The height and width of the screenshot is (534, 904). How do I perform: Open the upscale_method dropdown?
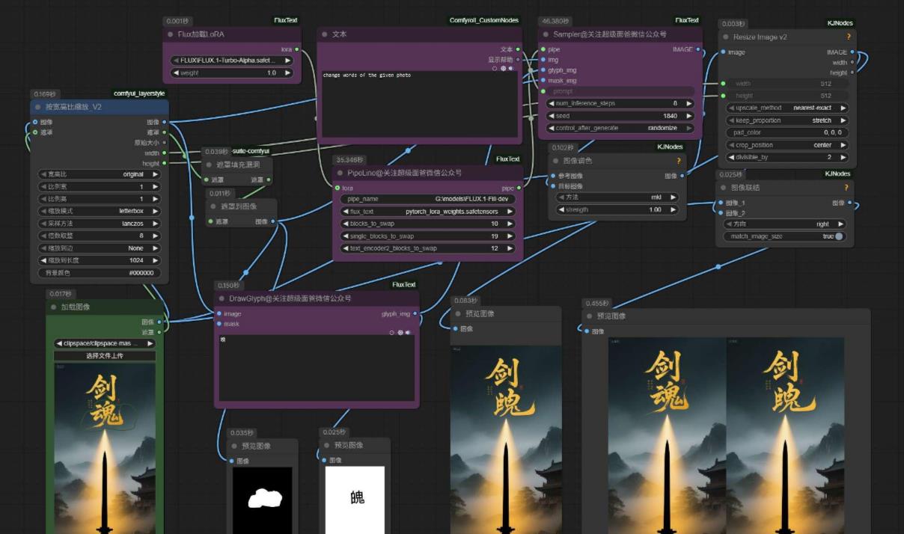(x=787, y=108)
